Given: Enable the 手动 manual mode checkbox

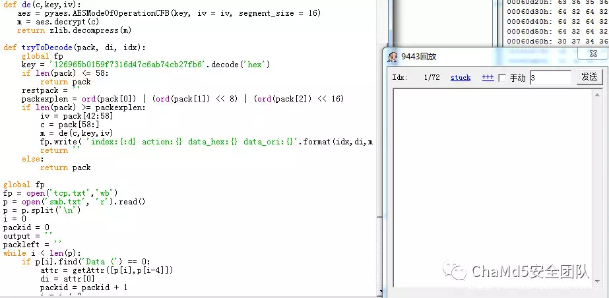Looking at the screenshot, I should tap(502, 78).
